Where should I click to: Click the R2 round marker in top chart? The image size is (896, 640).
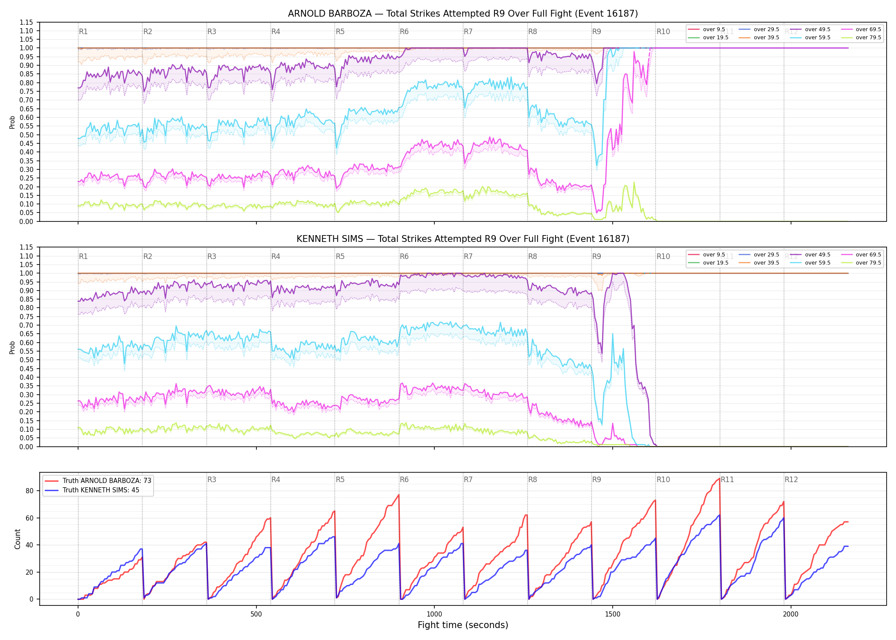pos(148,32)
